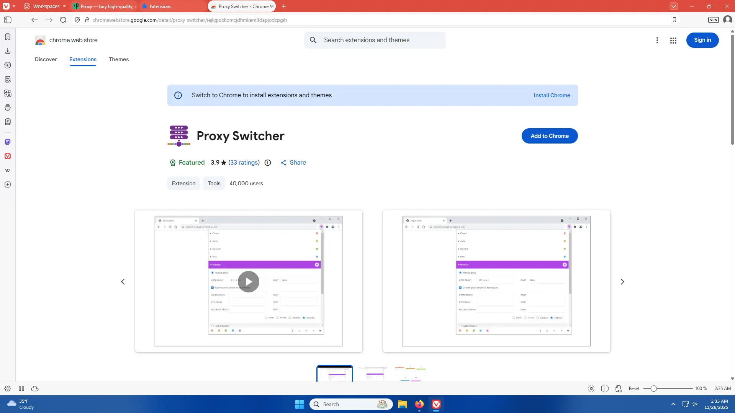
Task: Open the History panel icon
Action: [8, 65]
